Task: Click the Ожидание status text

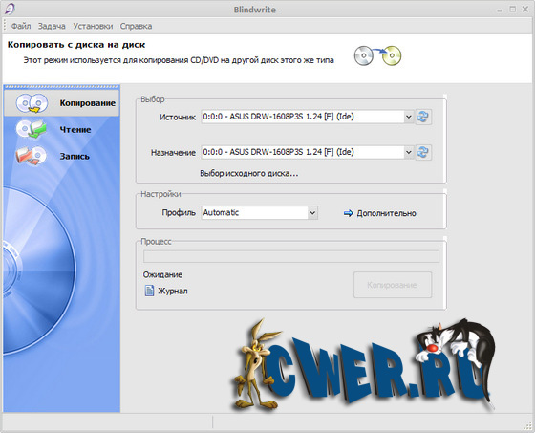Action: tap(162, 274)
